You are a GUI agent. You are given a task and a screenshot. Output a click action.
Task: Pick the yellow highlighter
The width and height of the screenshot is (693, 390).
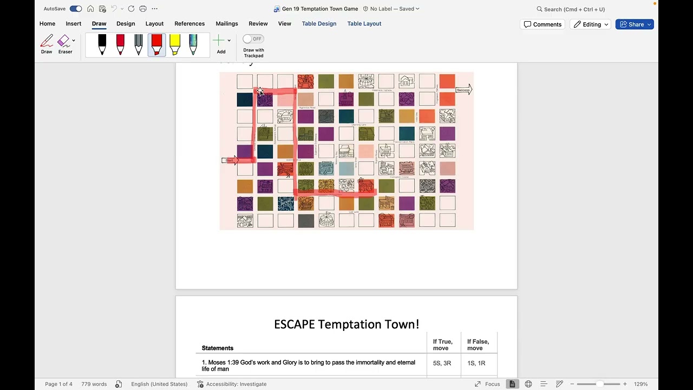coord(175,44)
